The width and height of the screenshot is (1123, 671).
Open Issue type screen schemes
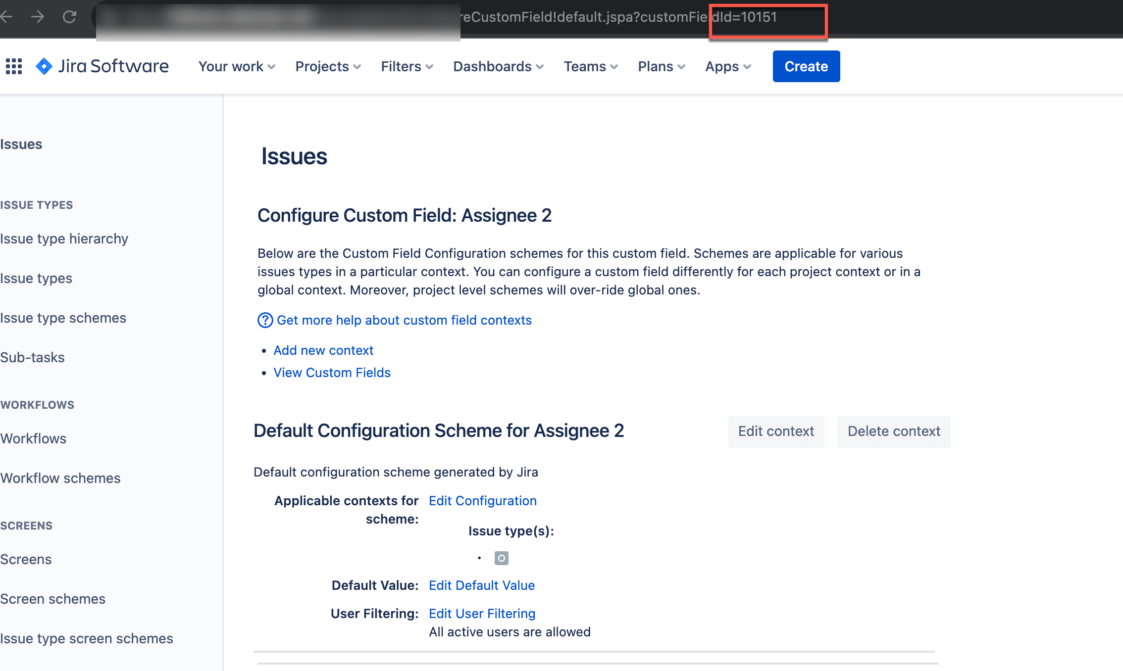(x=87, y=638)
